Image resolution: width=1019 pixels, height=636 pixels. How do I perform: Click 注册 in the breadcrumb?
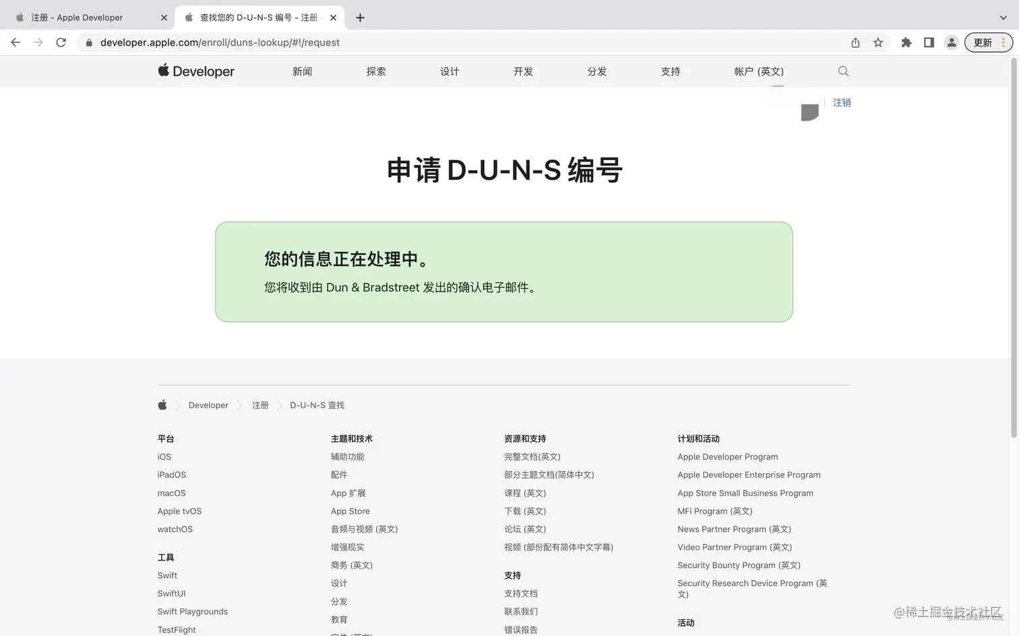click(x=260, y=405)
